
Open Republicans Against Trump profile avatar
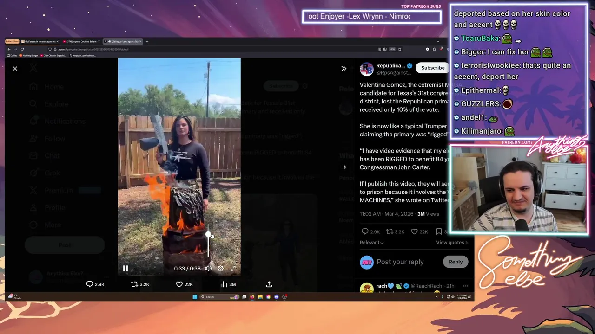[x=366, y=69]
